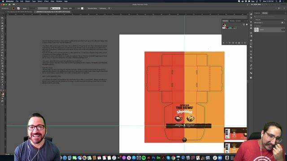The image size is (287, 161).
Task: Click the Libraries search field
Action: tap(270, 17)
